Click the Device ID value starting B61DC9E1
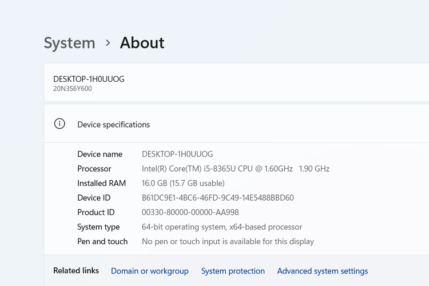Screen dimensions: 429x286 point(217,198)
